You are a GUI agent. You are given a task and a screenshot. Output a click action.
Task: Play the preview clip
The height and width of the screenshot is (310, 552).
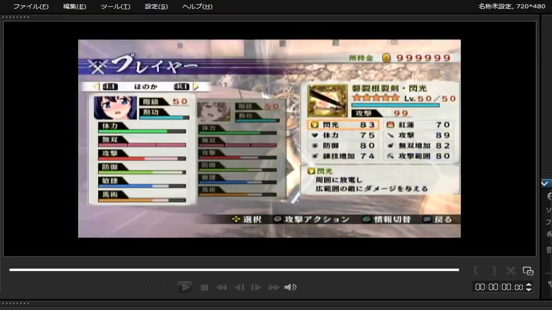coord(185,287)
